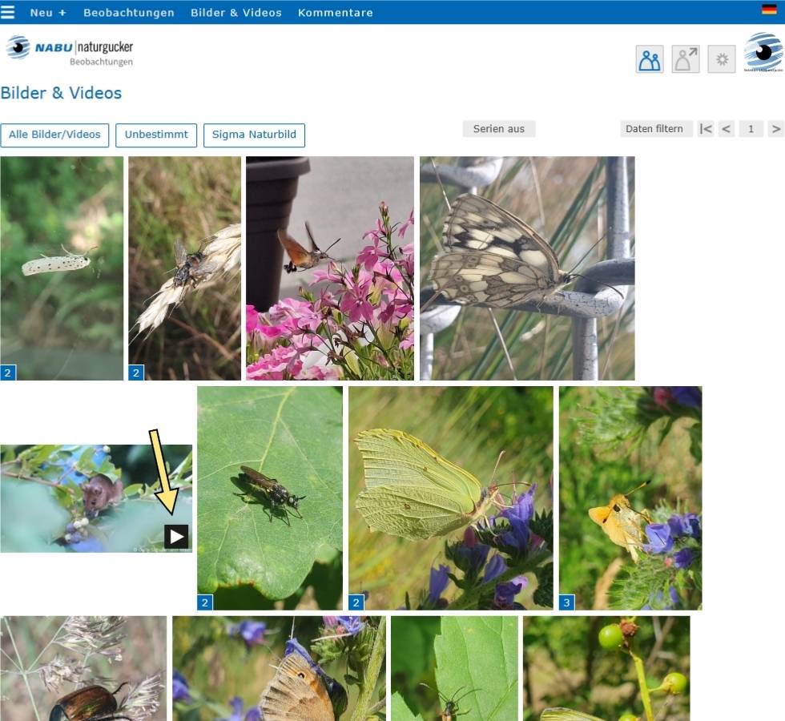Viewport: 785px width, 721px height.
Task: Open the Bilder & Videos menu
Action: click(235, 13)
